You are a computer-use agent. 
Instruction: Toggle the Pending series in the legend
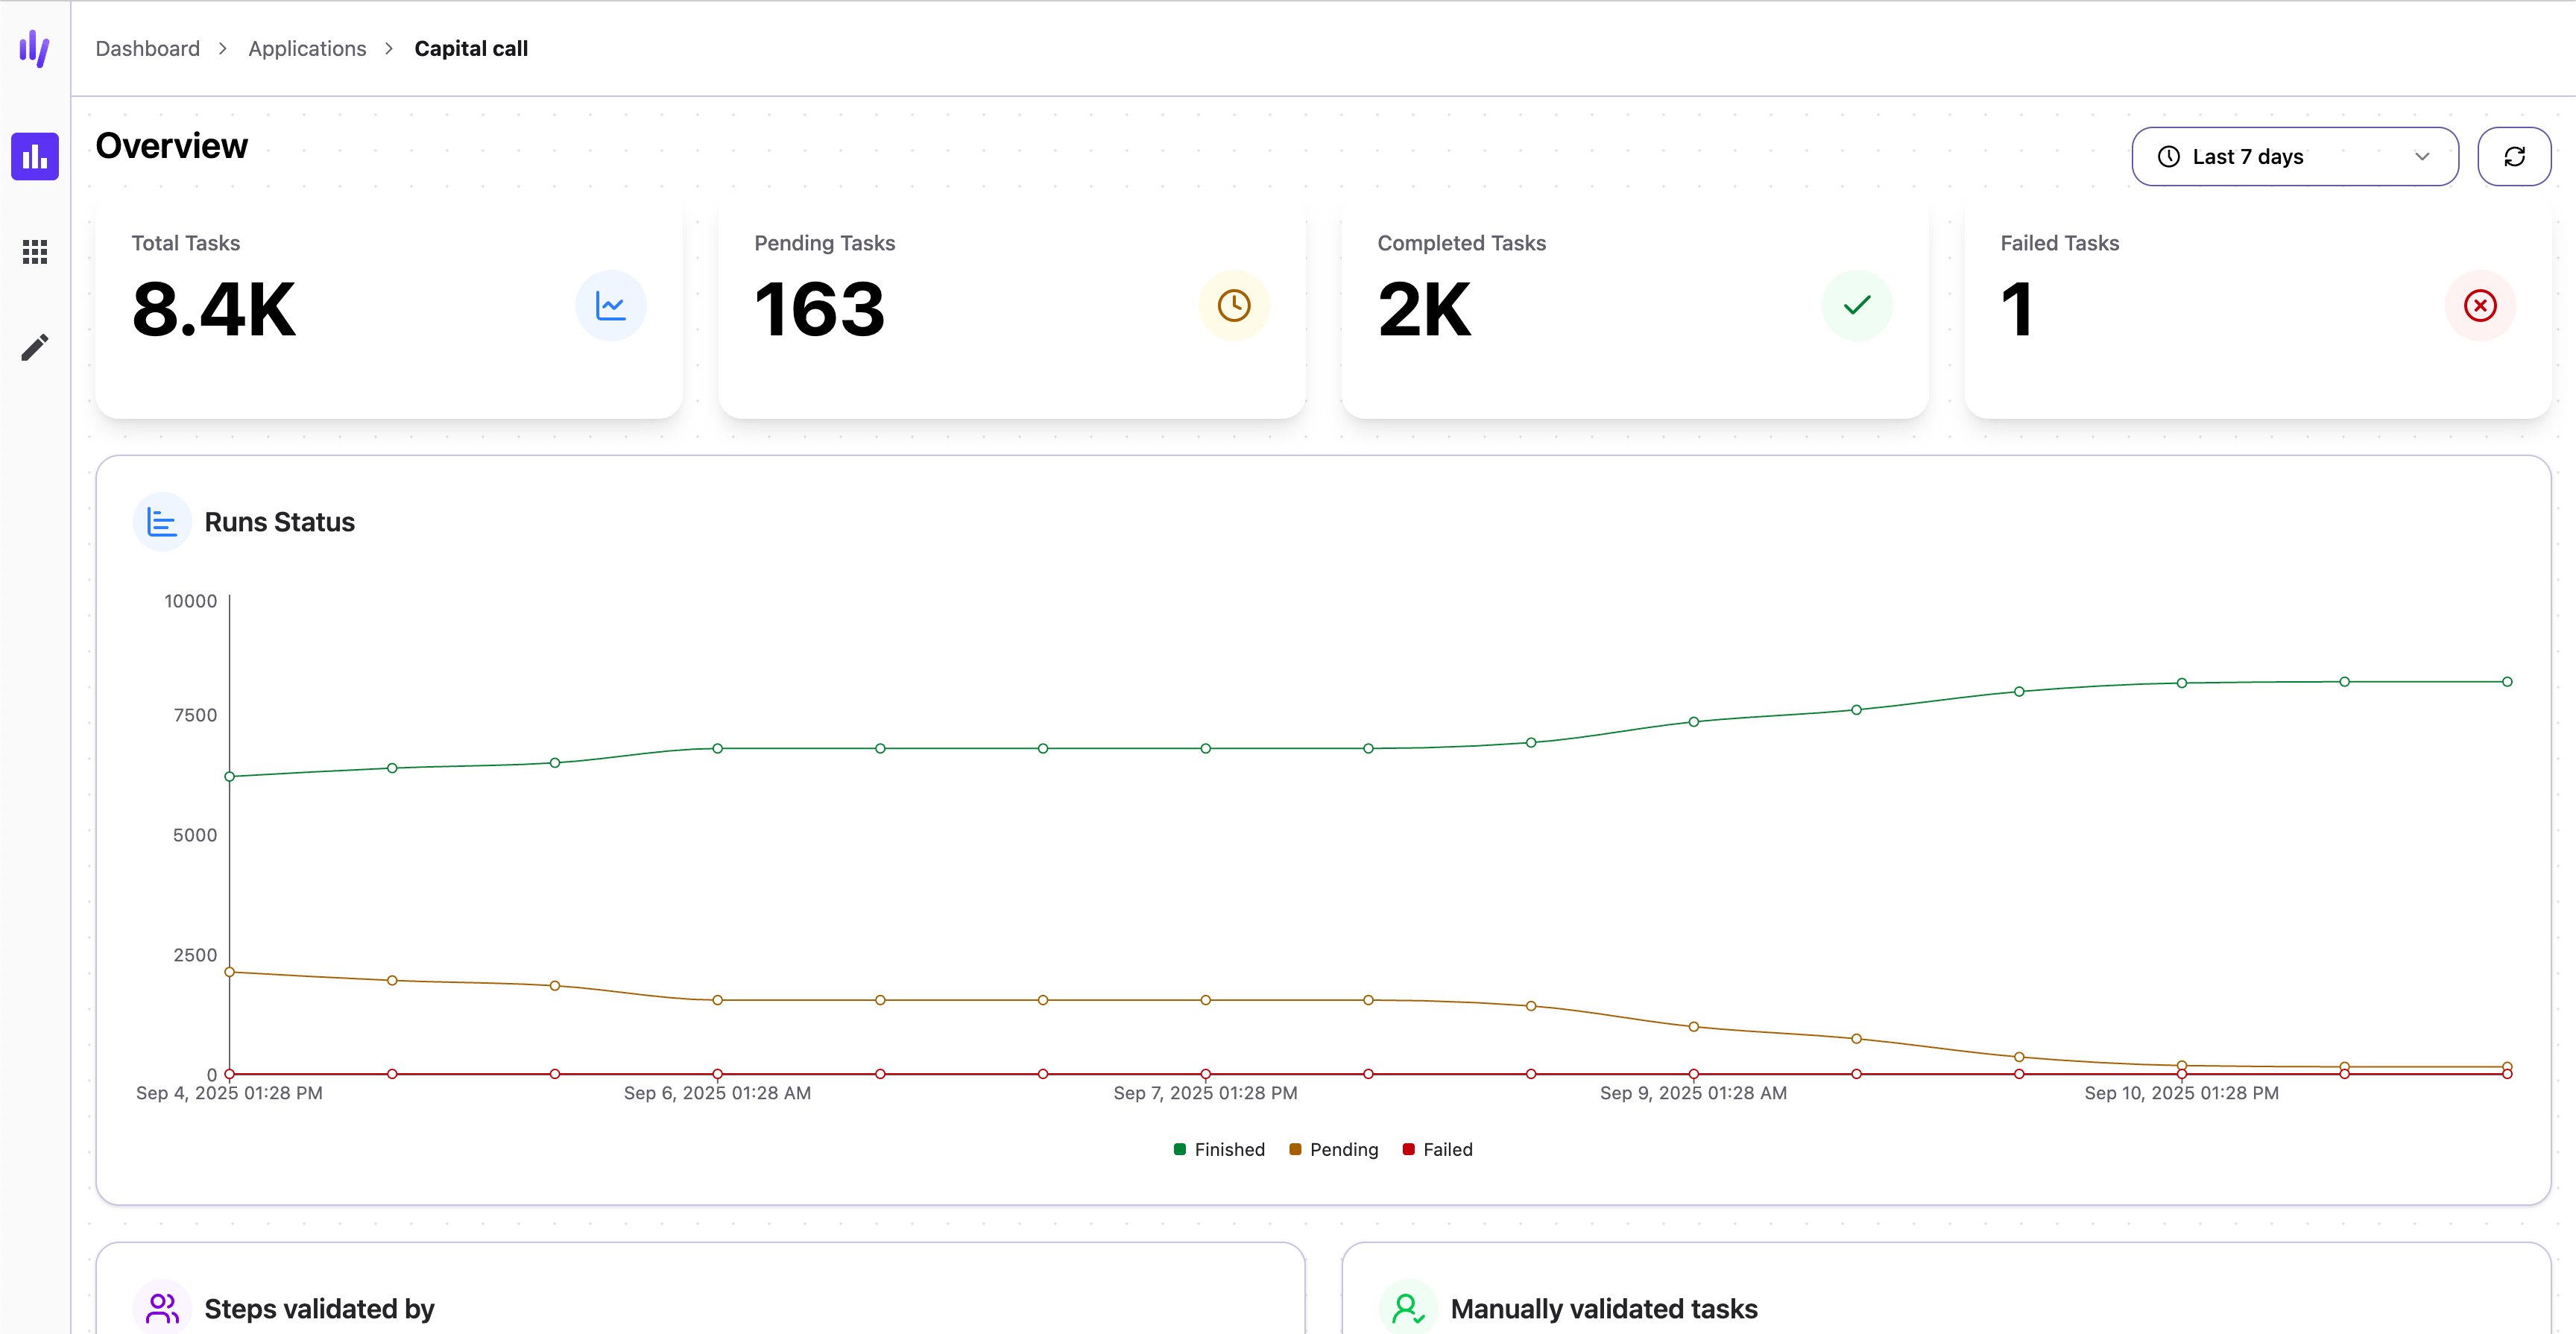pos(1334,1150)
